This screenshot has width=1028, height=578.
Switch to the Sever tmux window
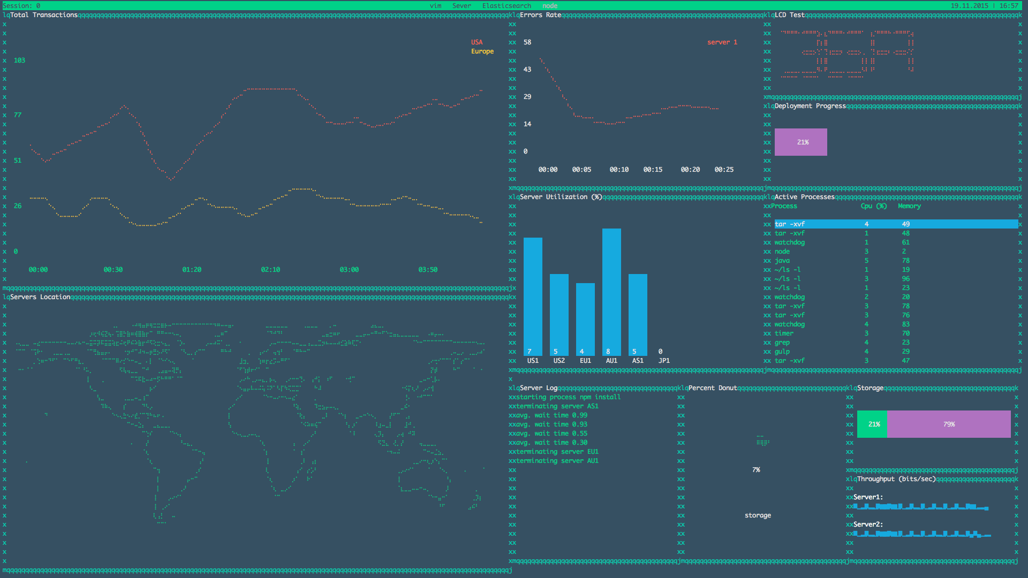(x=462, y=6)
